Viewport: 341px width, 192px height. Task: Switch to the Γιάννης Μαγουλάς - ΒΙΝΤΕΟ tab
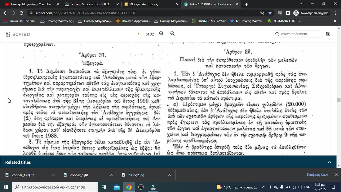(x=91, y=4)
